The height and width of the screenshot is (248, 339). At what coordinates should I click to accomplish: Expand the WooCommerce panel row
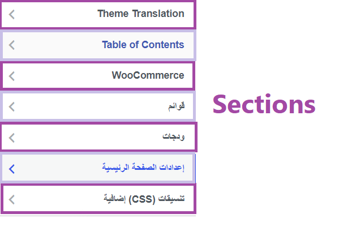pyautogui.click(x=97, y=76)
